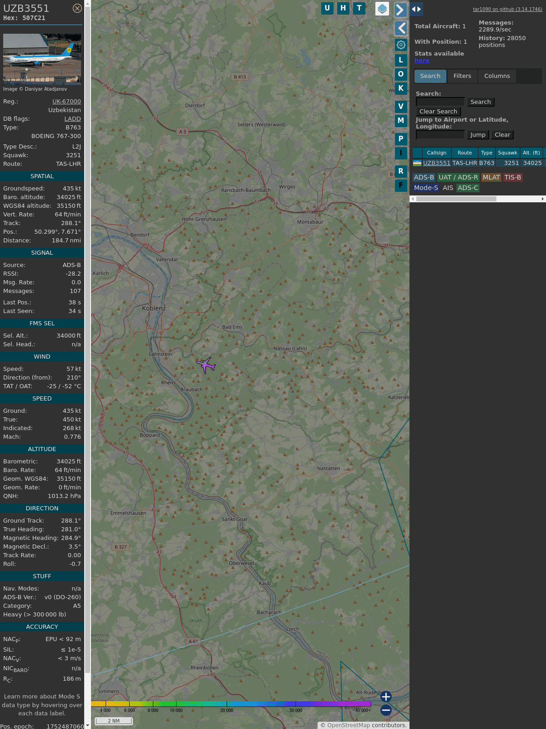Open the Columns tab
Viewport: 546px width, 729px height.
click(x=497, y=76)
